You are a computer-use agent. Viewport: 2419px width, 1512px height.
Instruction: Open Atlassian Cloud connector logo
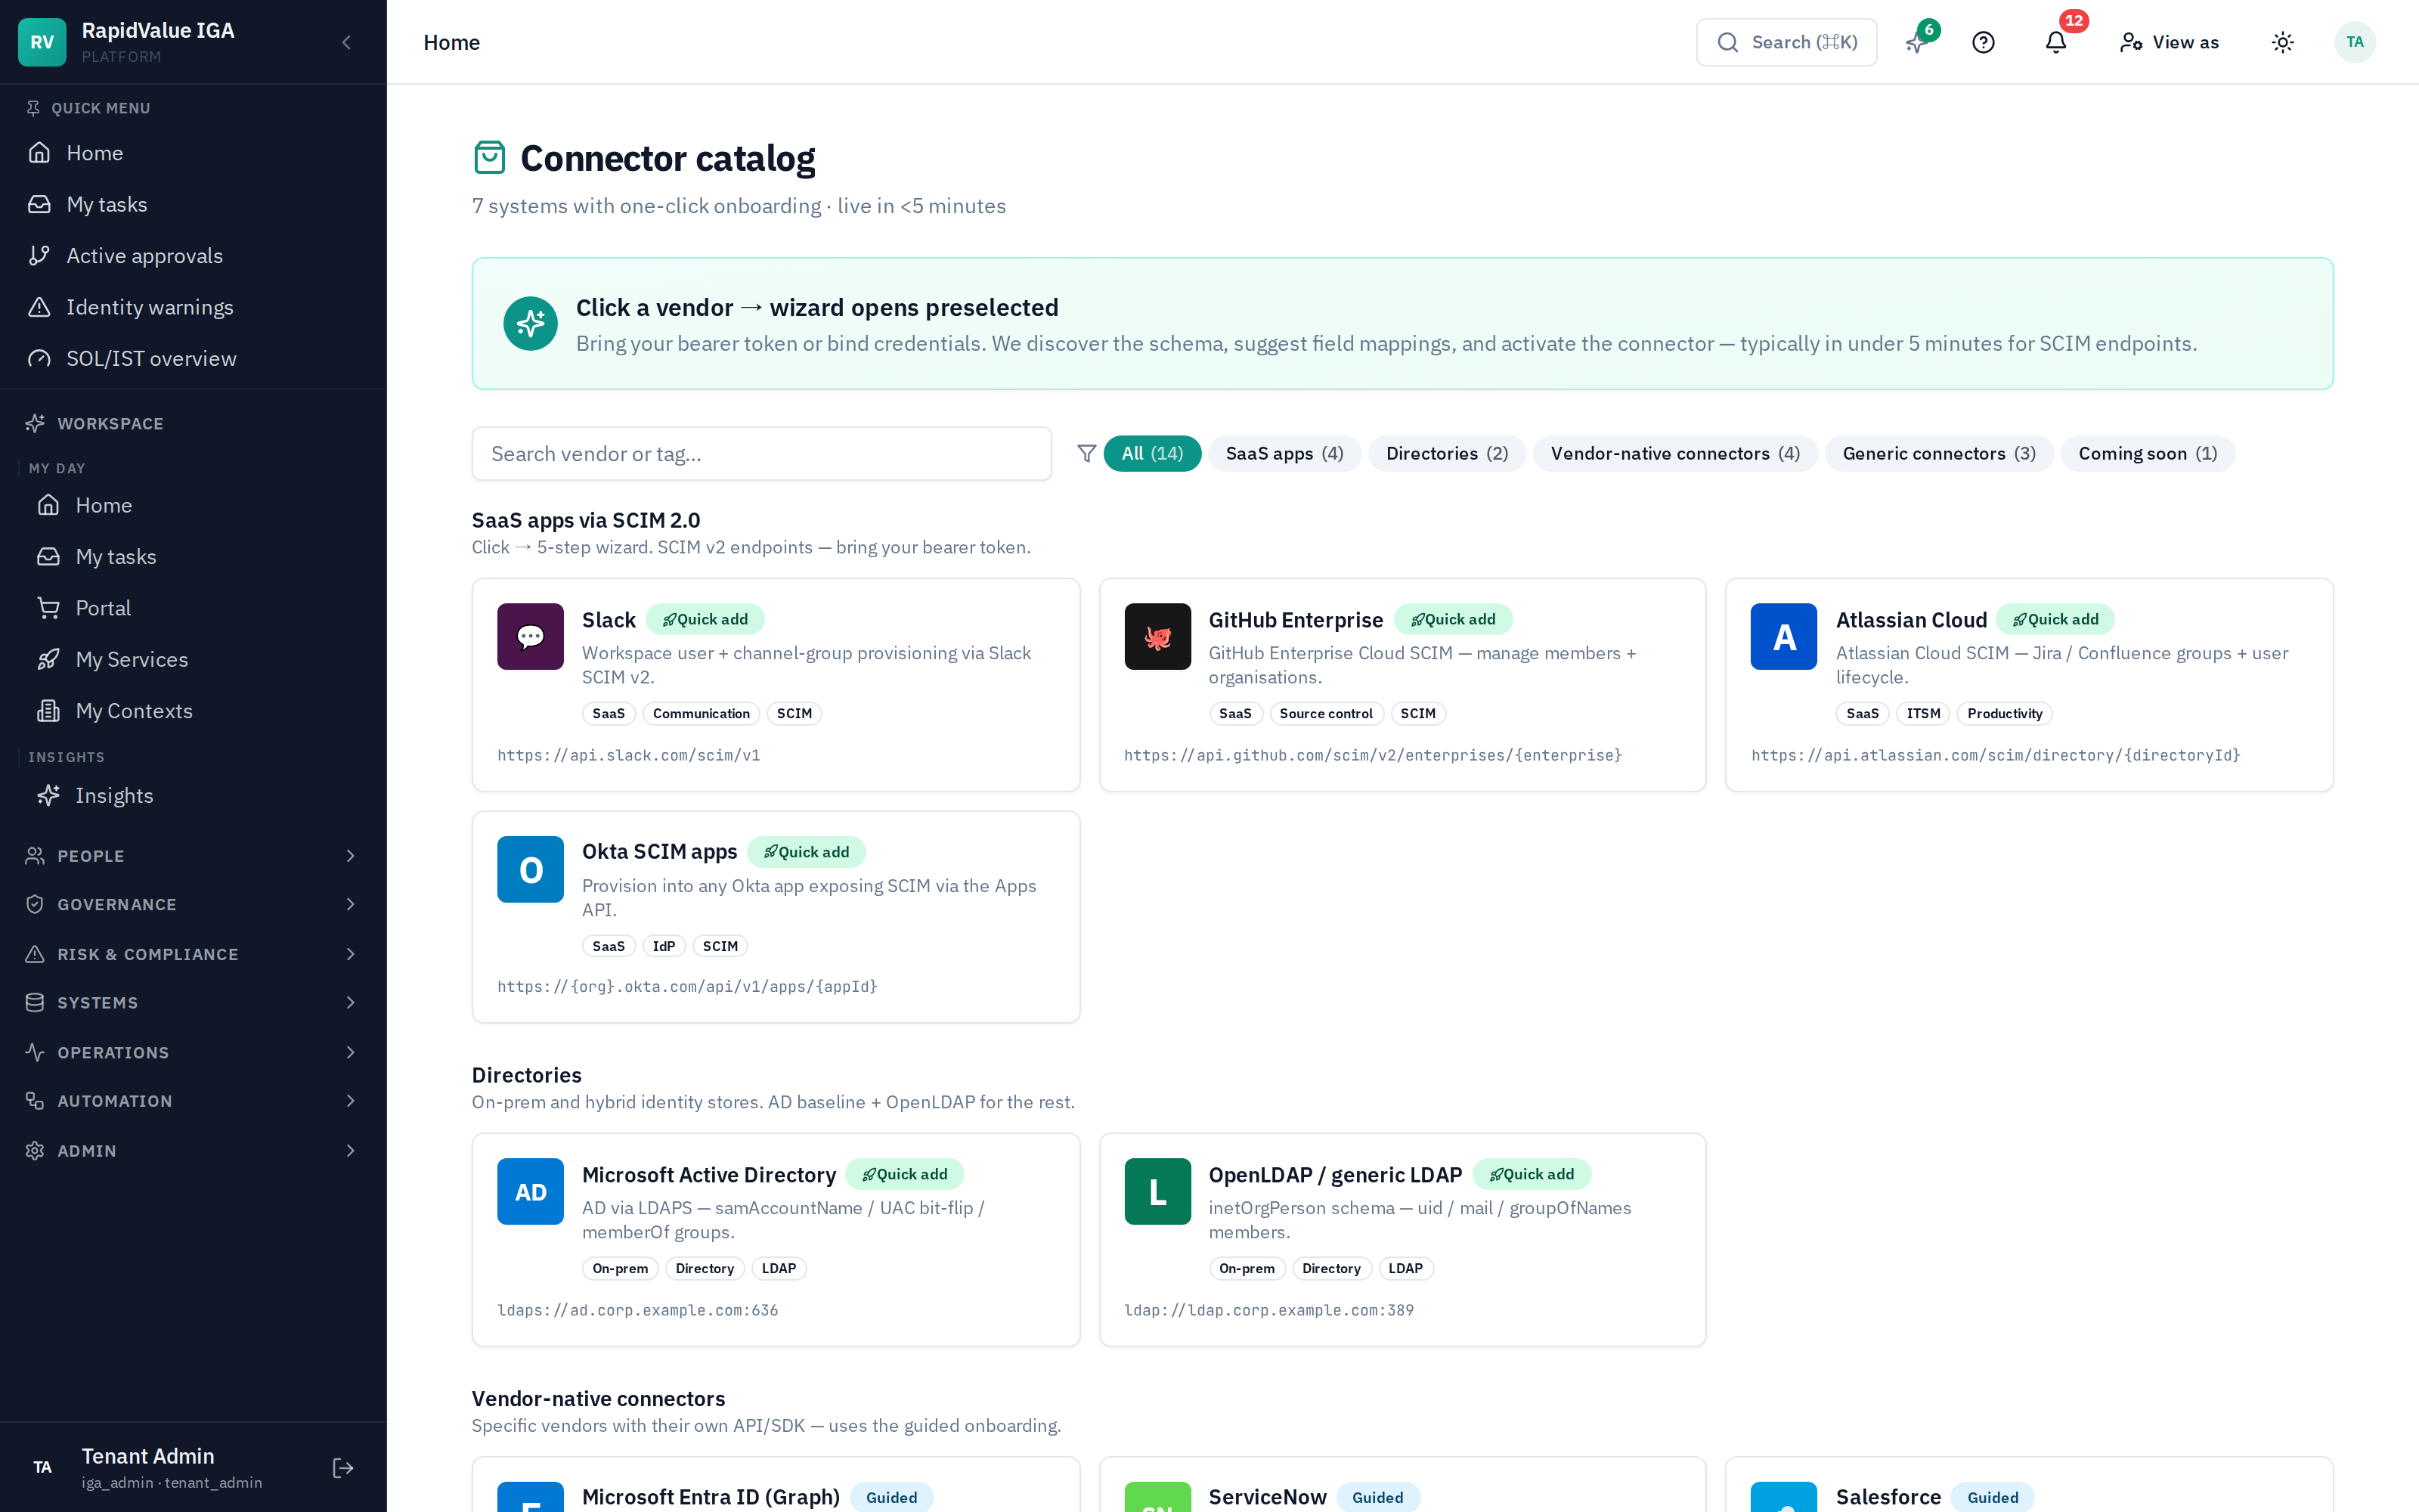1783,636
